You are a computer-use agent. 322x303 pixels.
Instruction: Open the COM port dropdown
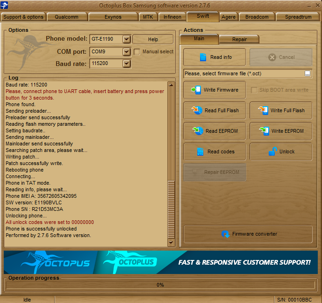pyautogui.click(x=127, y=51)
